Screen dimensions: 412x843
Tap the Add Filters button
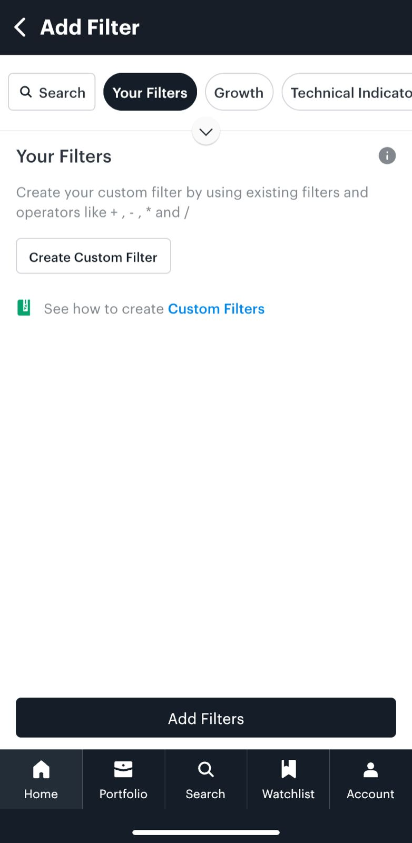[x=205, y=718]
